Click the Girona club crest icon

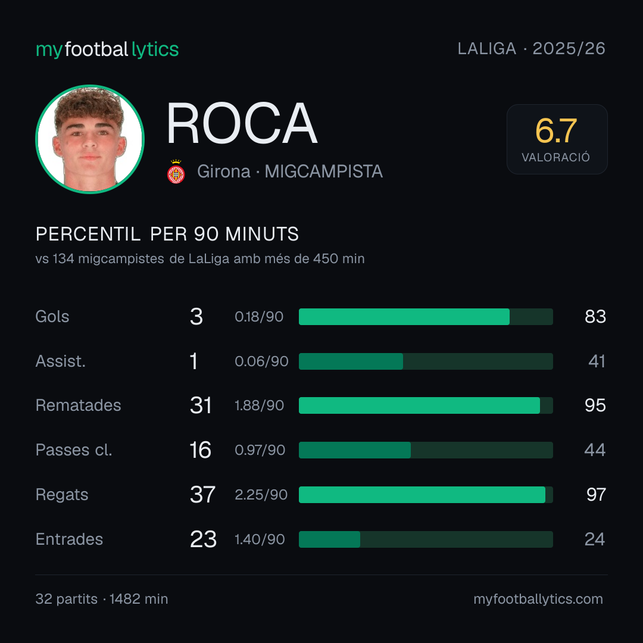coord(176,171)
